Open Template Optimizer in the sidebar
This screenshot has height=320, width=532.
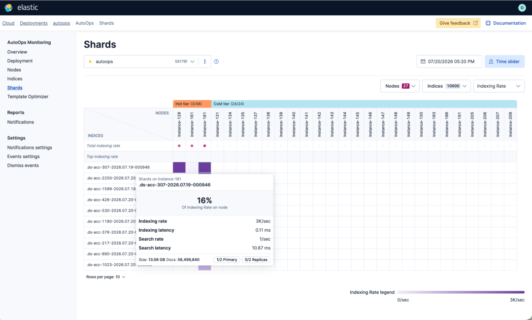[x=28, y=97]
